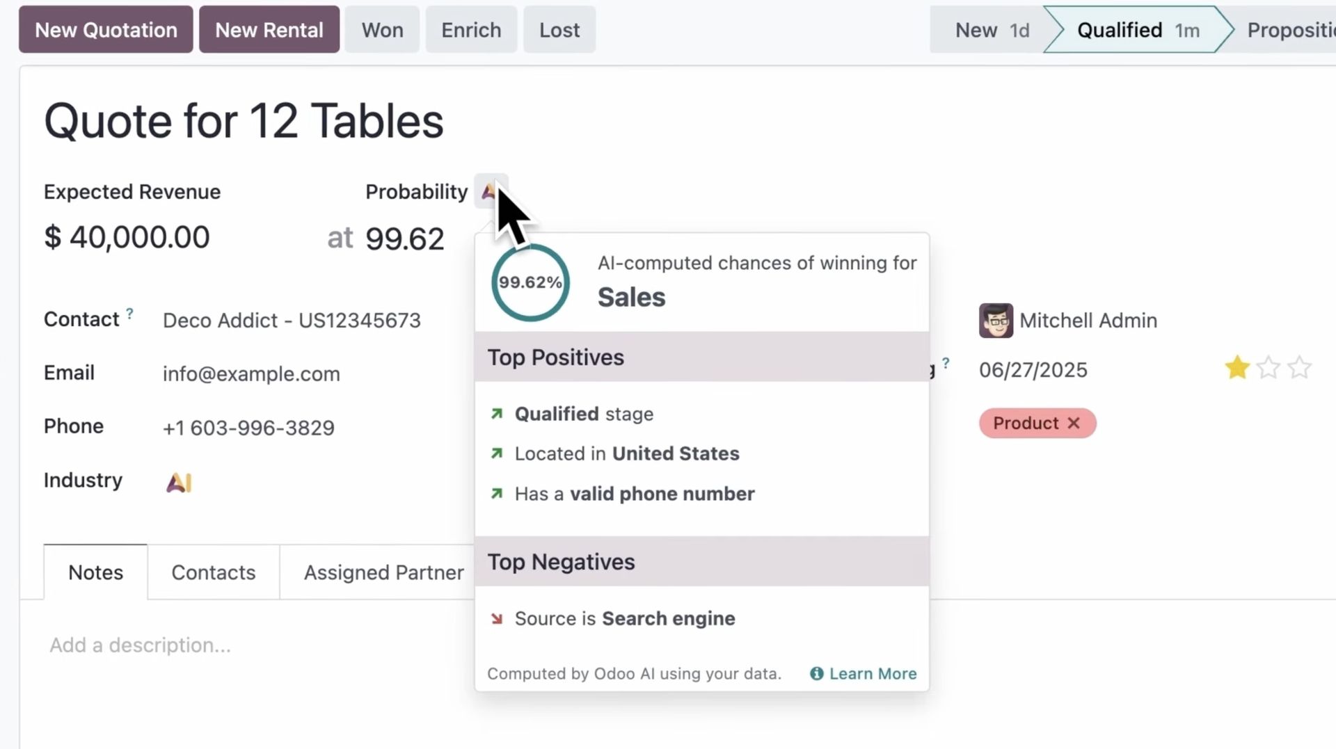This screenshot has width=1336, height=749.
Task: Remove the Product tag with X
Action: click(x=1074, y=423)
